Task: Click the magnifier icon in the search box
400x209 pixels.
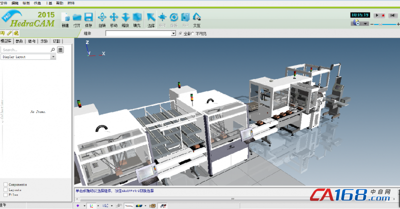Action: pos(53,49)
